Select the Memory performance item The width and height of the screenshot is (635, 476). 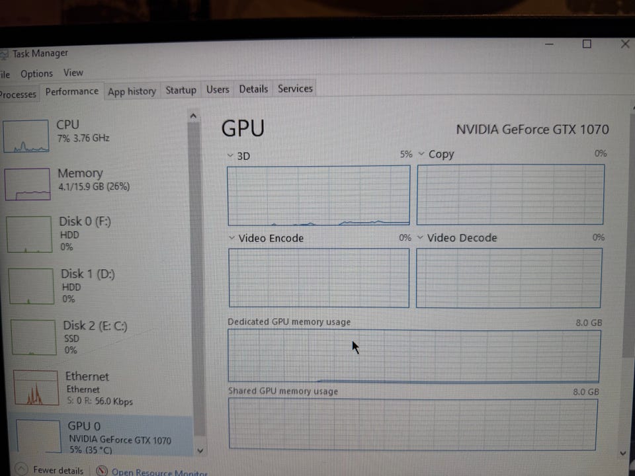point(97,183)
